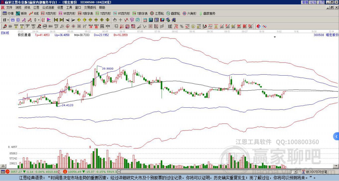Open the 工具 menu
The height and width of the screenshot is (181, 339).
(69, 8)
